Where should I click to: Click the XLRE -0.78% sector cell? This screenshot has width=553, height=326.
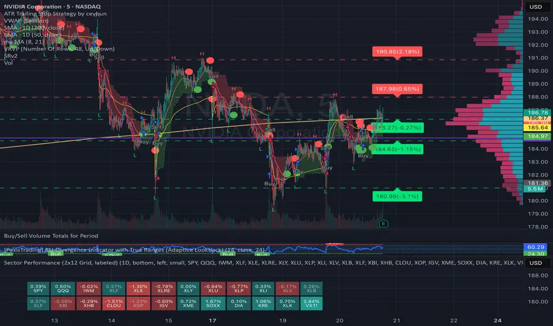164,289
